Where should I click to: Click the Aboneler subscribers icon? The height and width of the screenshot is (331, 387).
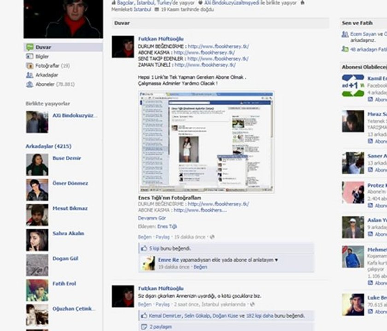click(x=29, y=84)
